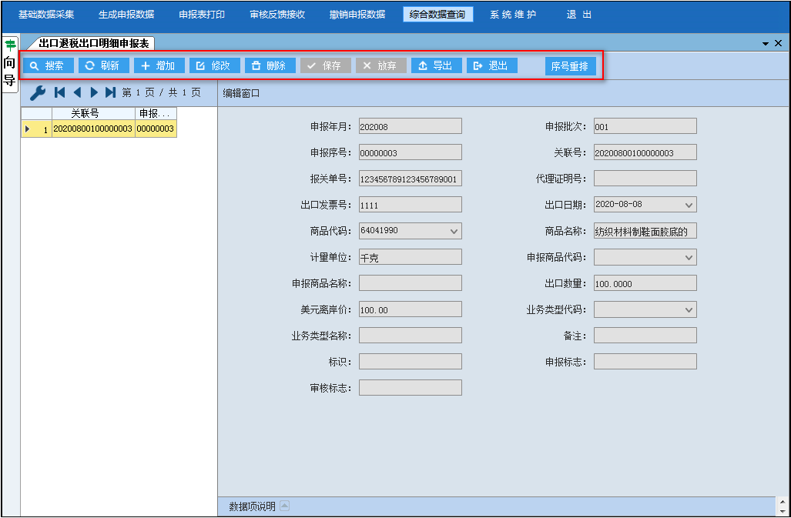Click the 报关单号 input field

coord(410,179)
